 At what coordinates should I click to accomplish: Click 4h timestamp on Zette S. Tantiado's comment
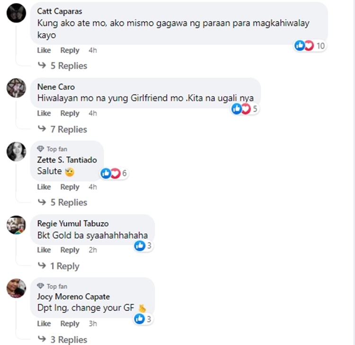93,187
